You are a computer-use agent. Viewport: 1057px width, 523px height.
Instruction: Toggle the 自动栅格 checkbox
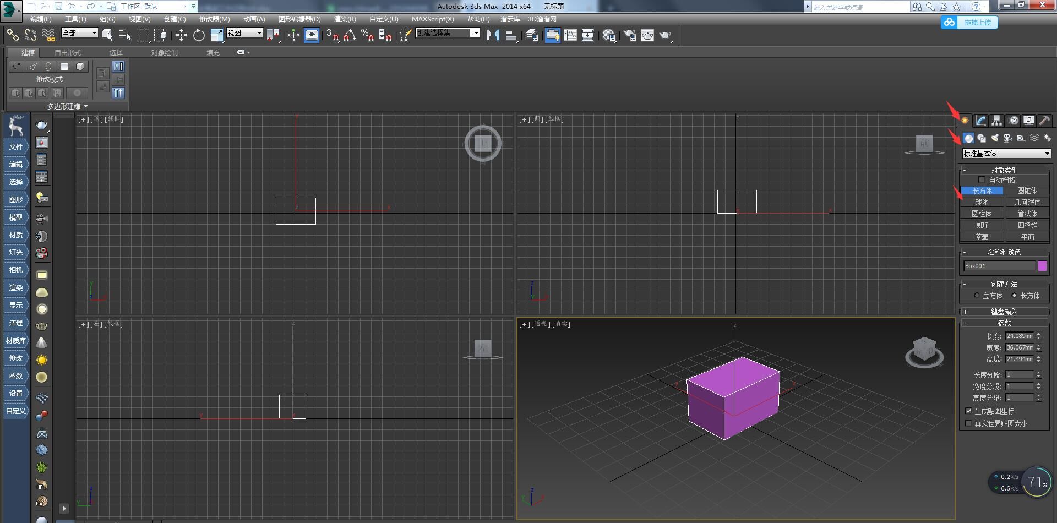tap(982, 179)
